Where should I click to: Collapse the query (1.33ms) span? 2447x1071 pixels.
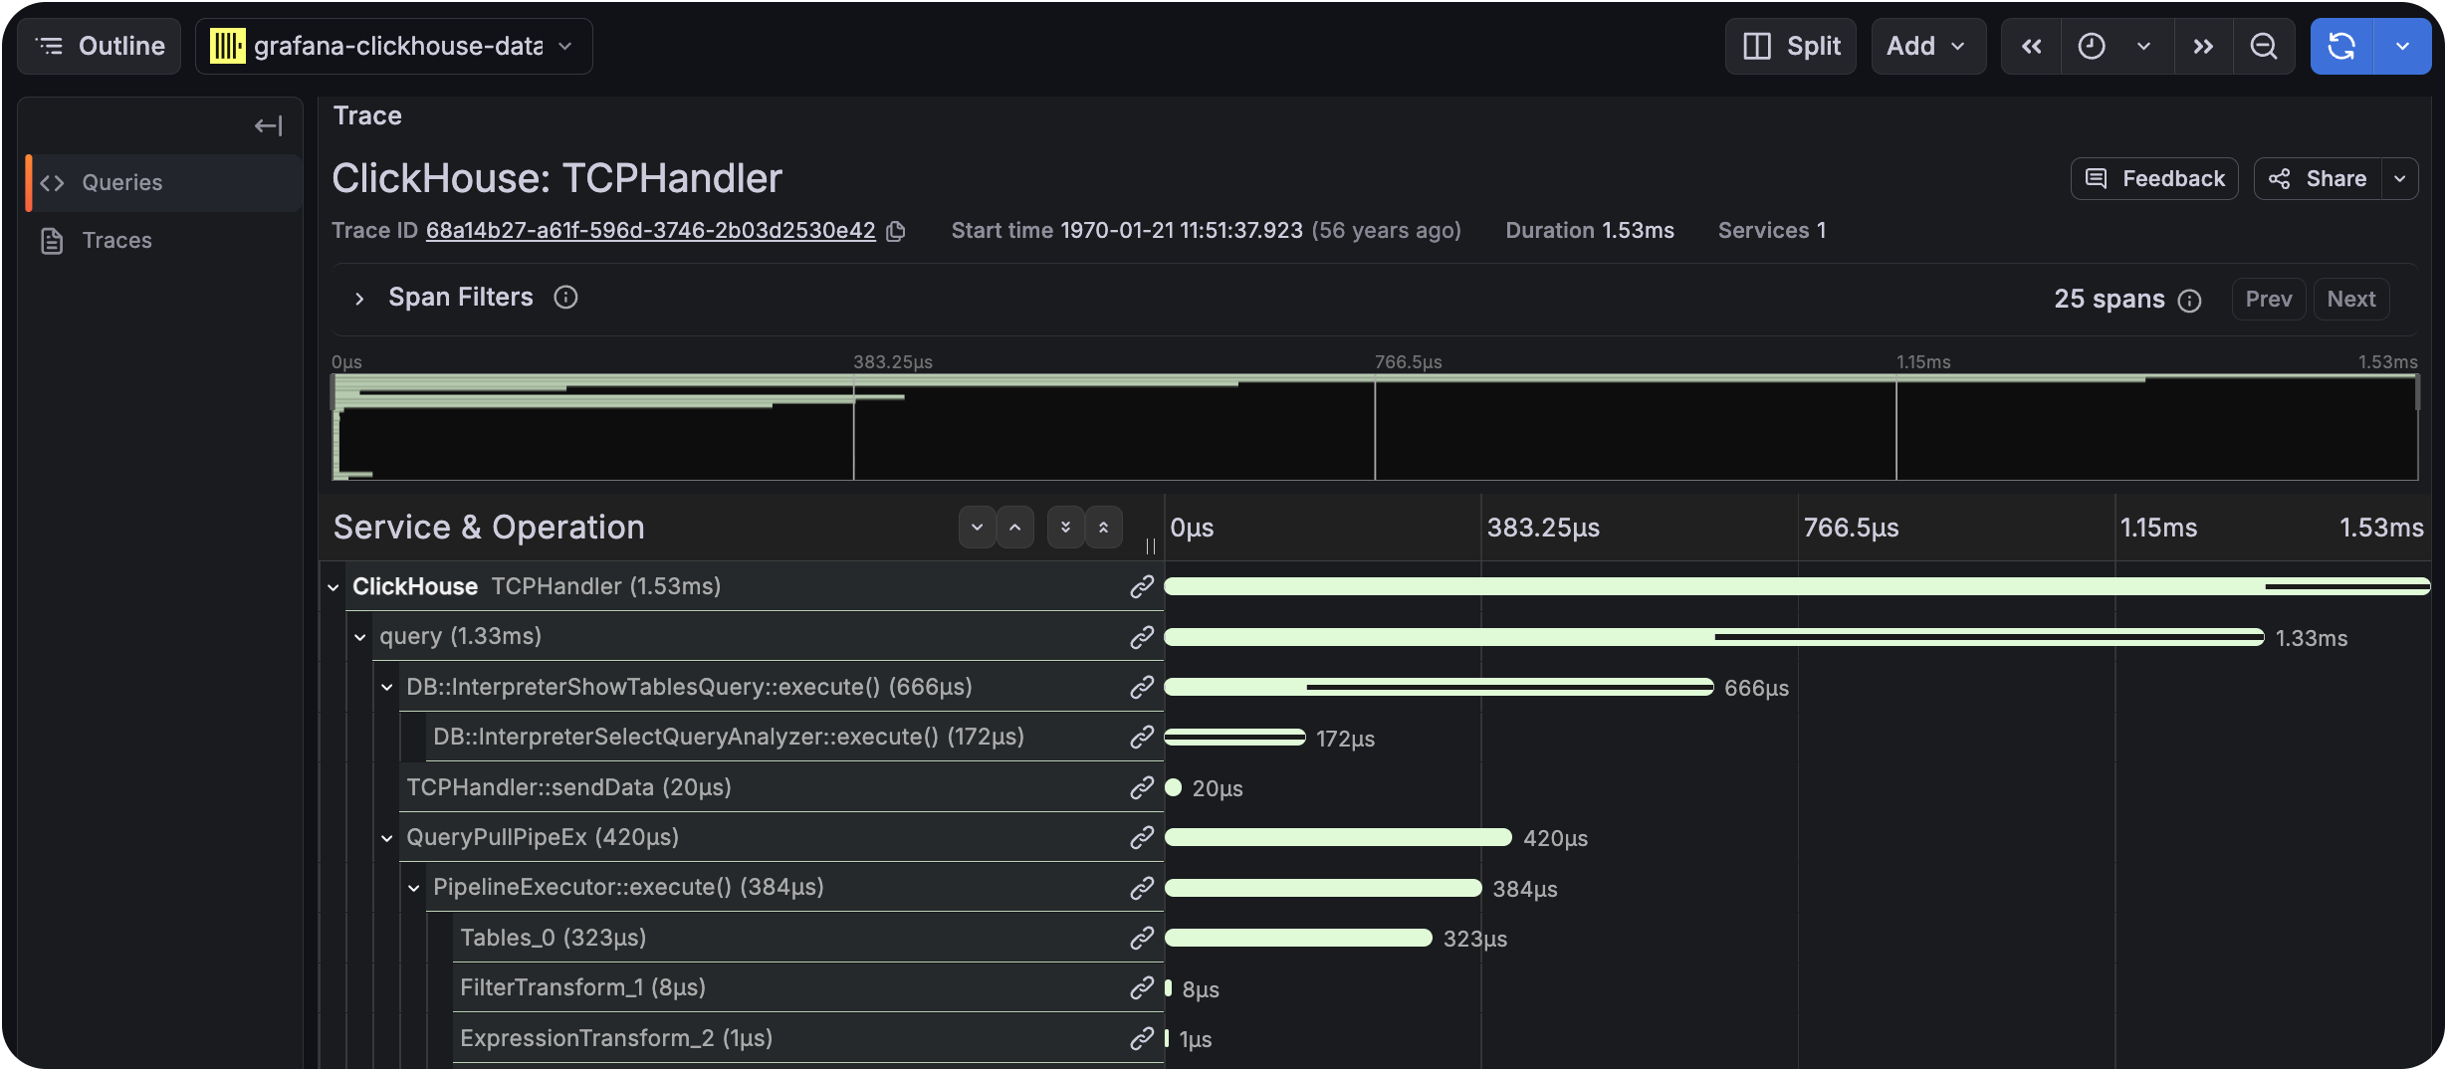click(360, 637)
